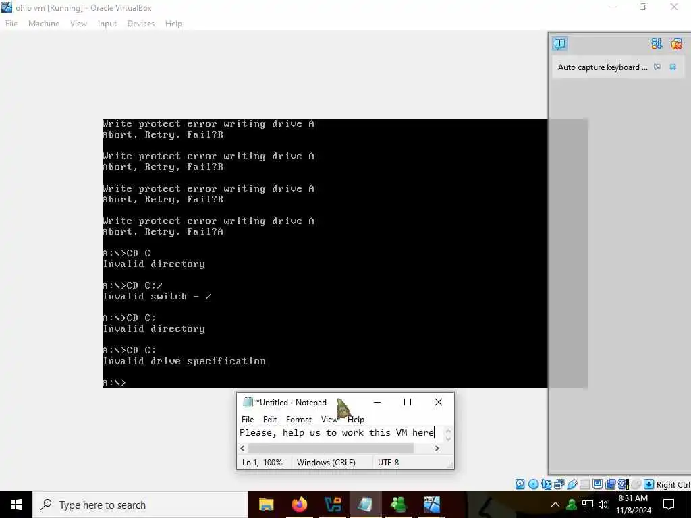Click the green user tray icon
Image resolution: width=691 pixels, height=518 pixels.
pyautogui.click(x=572, y=505)
